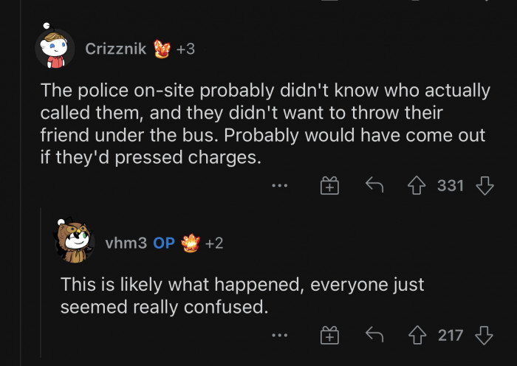Give an award to Crizznik's comment
517x366 pixels.
pyautogui.click(x=329, y=186)
